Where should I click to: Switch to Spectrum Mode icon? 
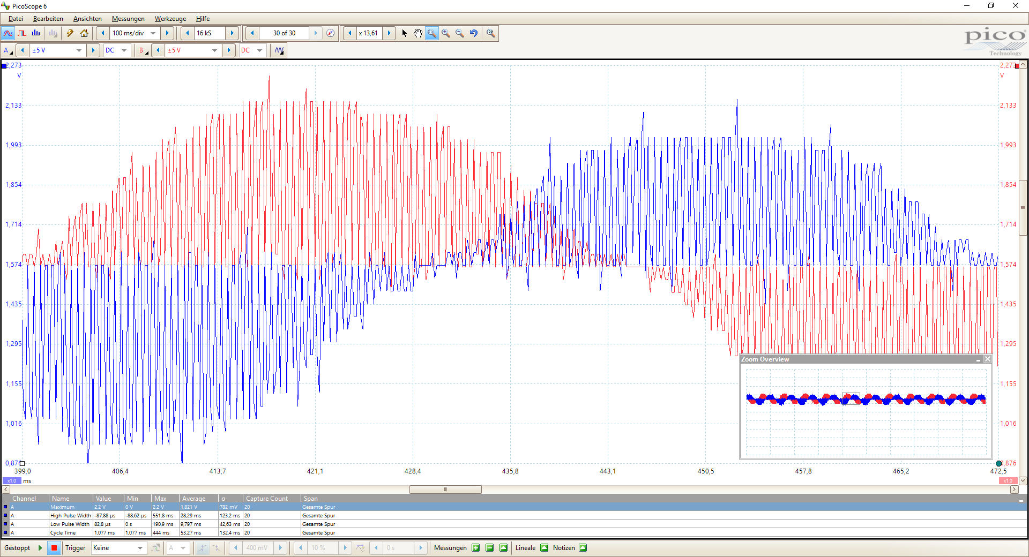tap(36, 33)
